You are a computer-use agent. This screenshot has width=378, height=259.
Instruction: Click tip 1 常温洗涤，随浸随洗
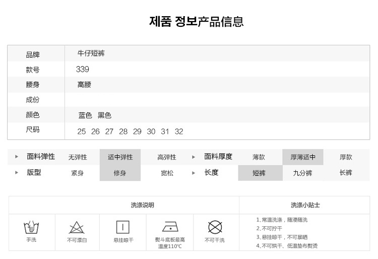point(282,220)
